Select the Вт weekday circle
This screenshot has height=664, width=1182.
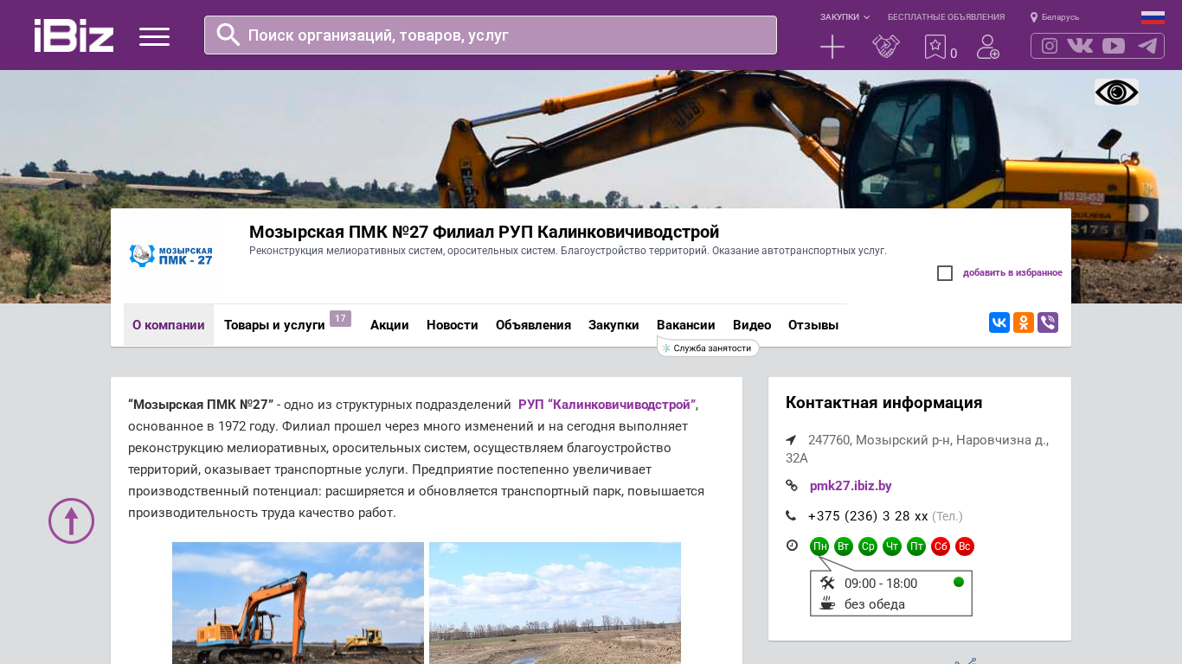844,546
